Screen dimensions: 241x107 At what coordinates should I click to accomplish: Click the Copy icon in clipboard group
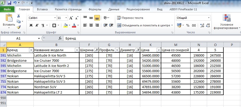[19, 21]
